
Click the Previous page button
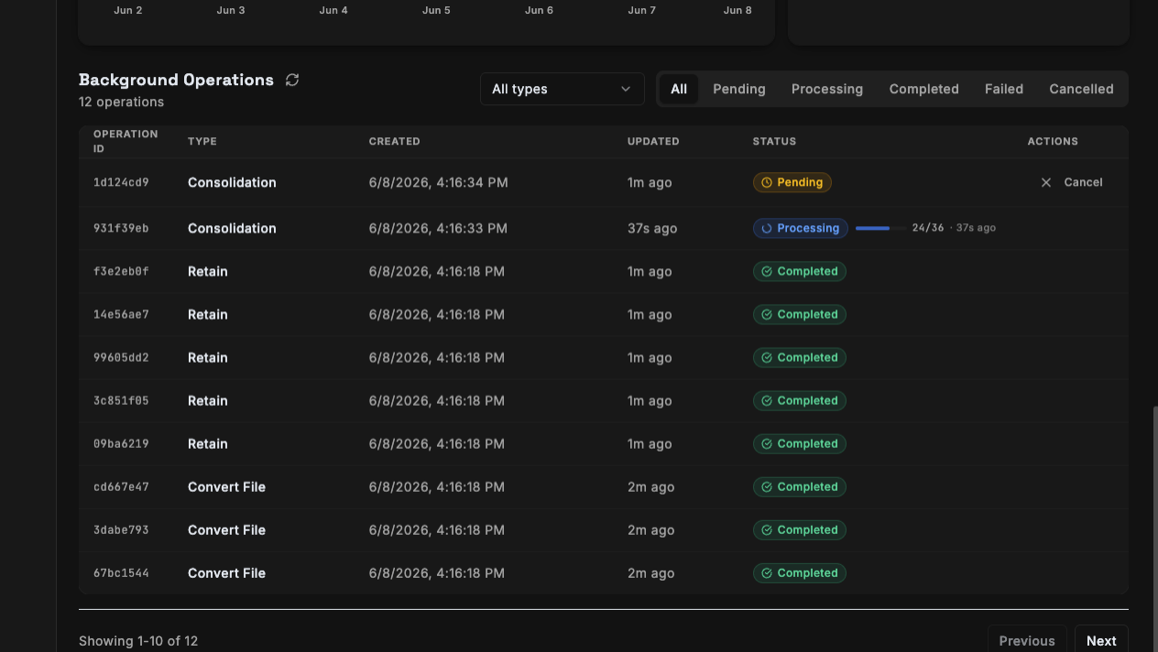(1027, 641)
